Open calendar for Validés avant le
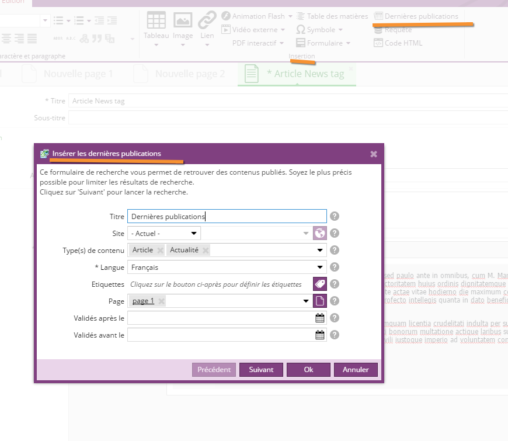 coord(319,335)
